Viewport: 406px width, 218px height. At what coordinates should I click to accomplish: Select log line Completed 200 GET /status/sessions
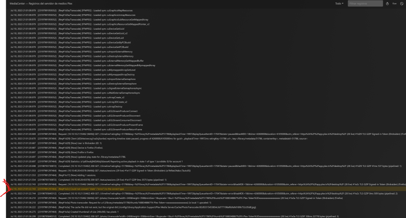click(x=89, y=180)
